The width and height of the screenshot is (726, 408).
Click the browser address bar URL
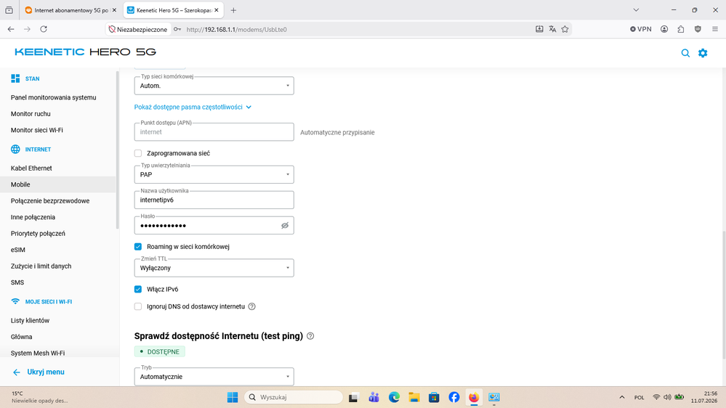237,29
